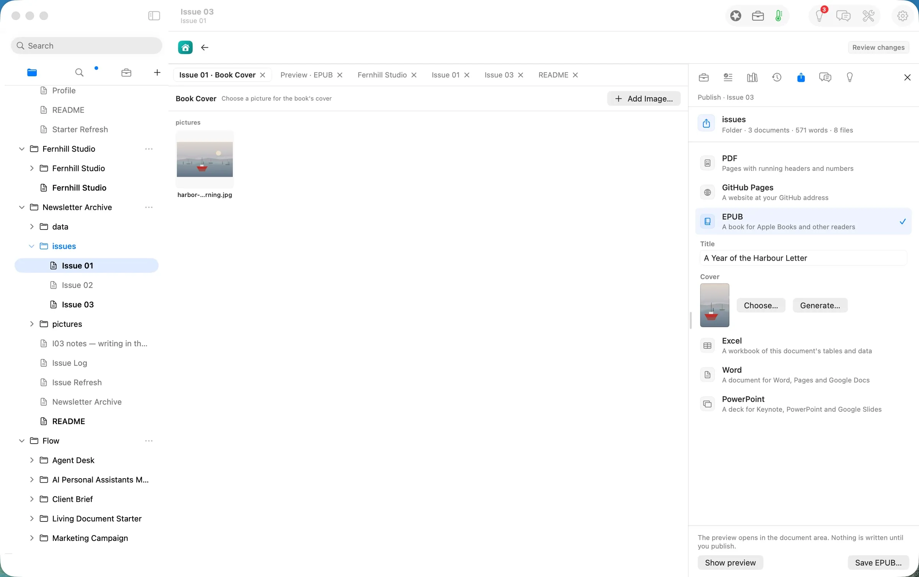Open the briefcase icon in the sidebar toolbar
This screenshot has width=919, height=577.
[x=126, y=72]
